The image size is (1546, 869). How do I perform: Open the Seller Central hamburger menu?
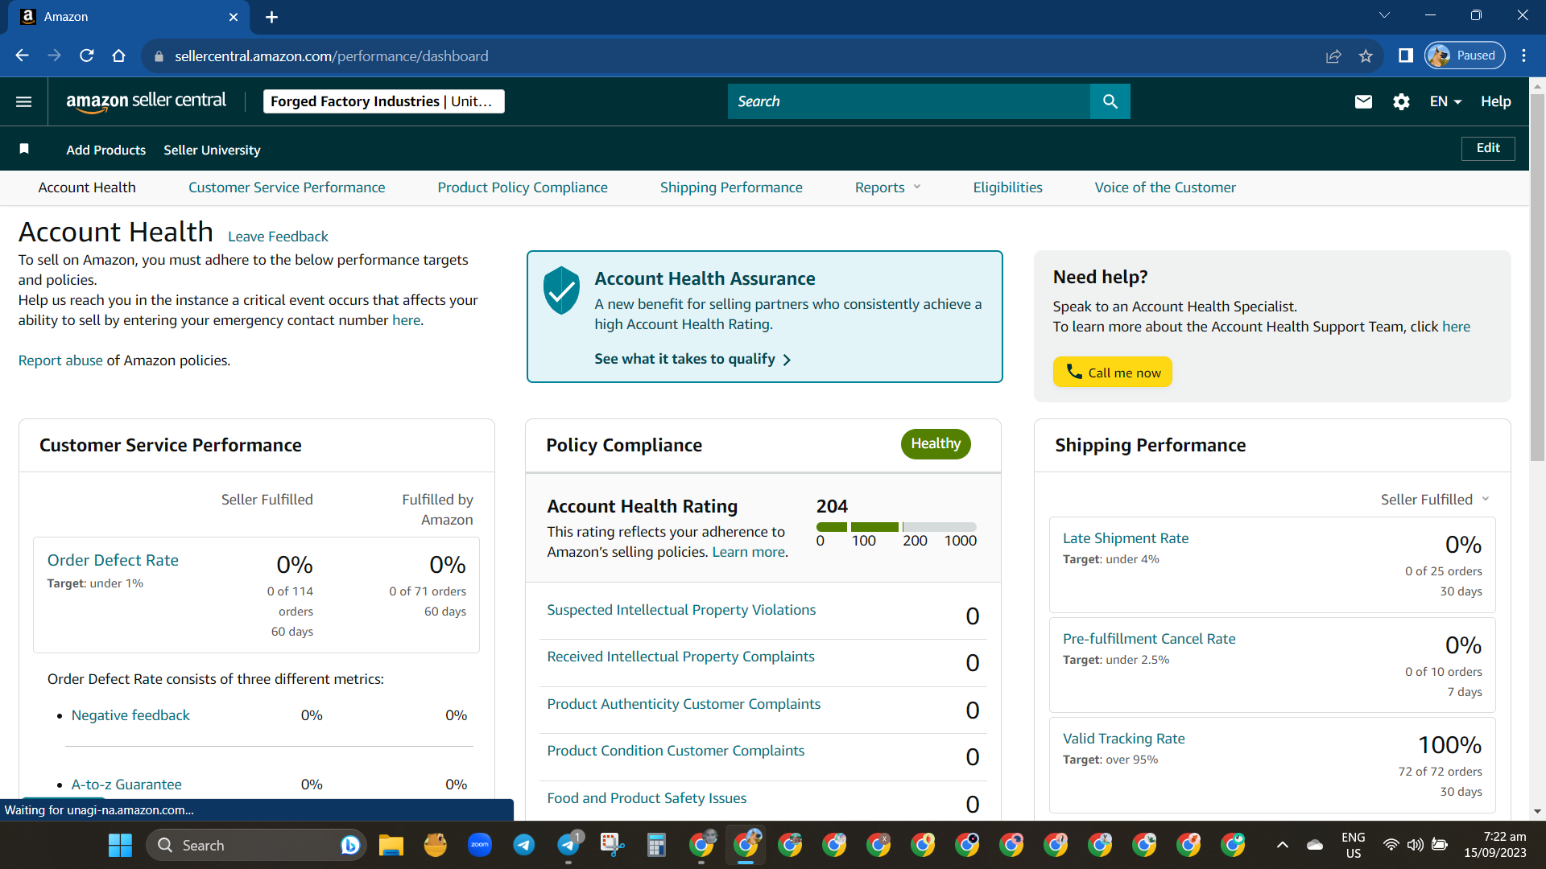click(24, 101)
